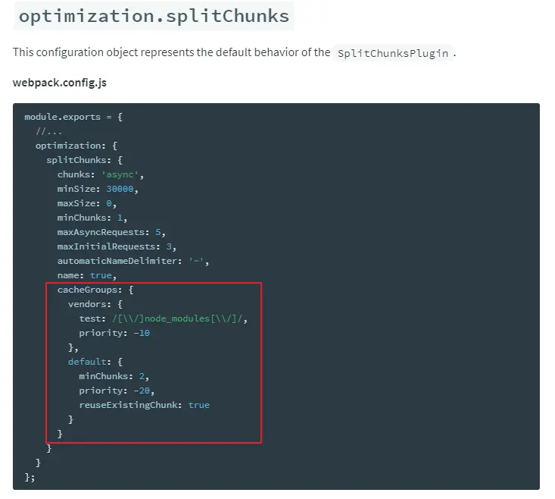Click the optimization: { line
555x499 pixels.
click(76, 146)
